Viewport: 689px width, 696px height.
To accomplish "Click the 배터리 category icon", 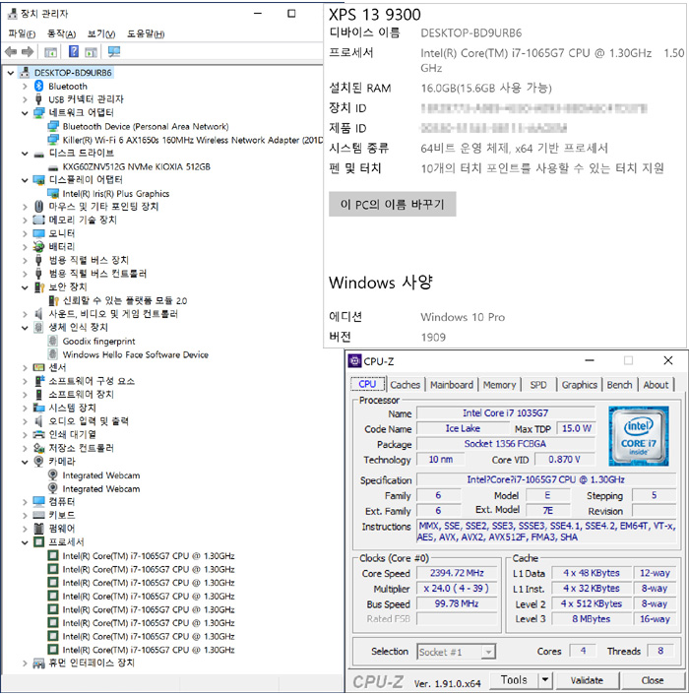I will coord(39,247).
